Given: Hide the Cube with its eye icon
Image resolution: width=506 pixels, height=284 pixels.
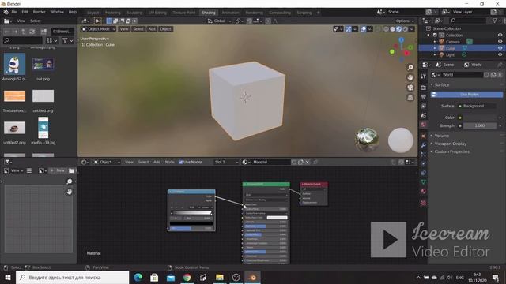Looking at the screenshot, I should click(x=500, y=48).
